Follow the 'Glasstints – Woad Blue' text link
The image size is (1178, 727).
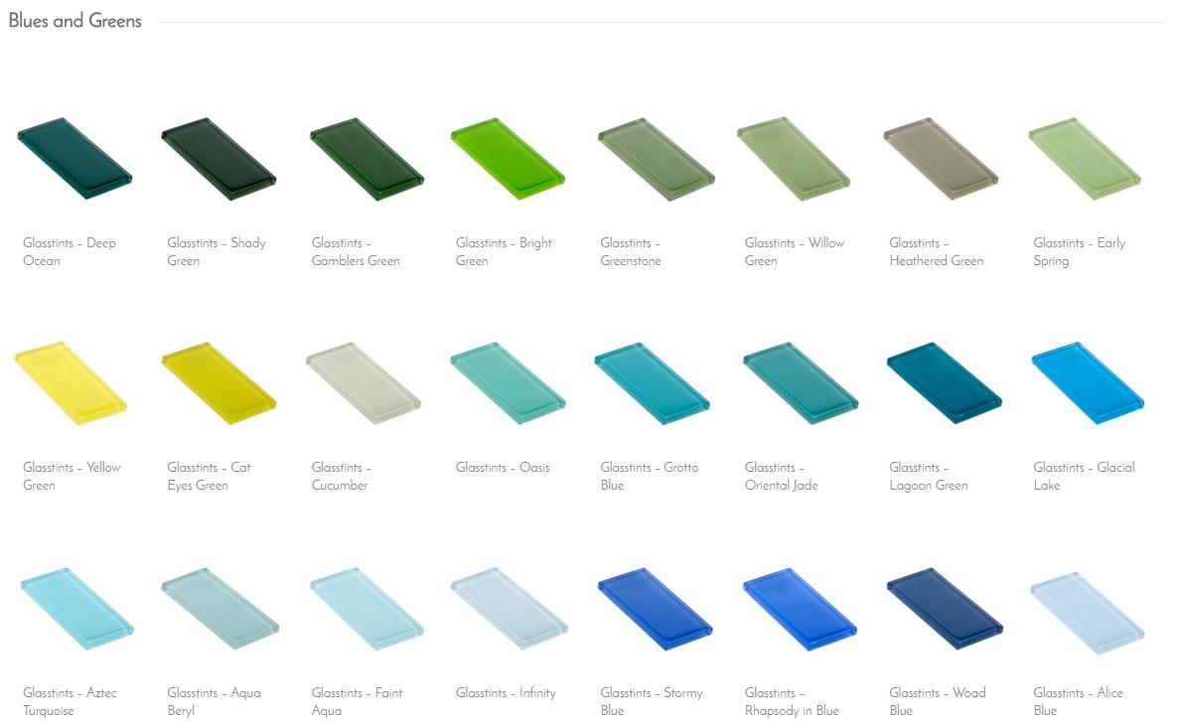pyautogui.click(x=937, y=701)
